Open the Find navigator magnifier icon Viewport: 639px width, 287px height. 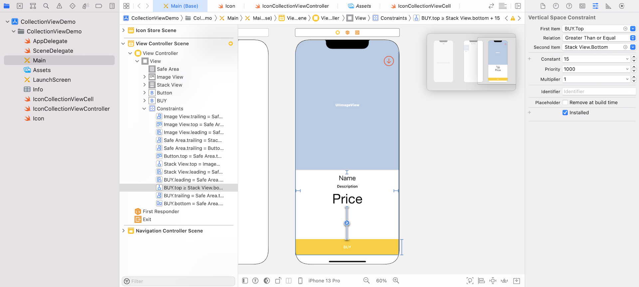coord(46,6)
